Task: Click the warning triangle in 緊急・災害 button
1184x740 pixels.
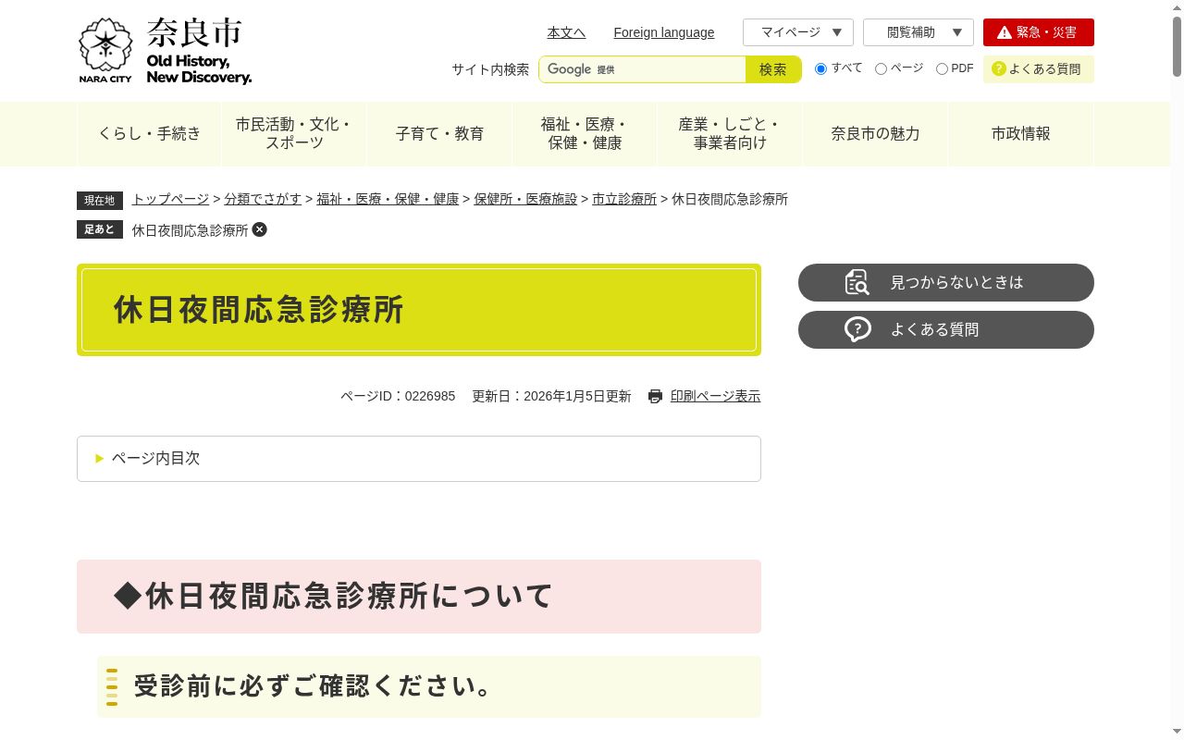Action: pyautogui.click(x=1005, y=32)
